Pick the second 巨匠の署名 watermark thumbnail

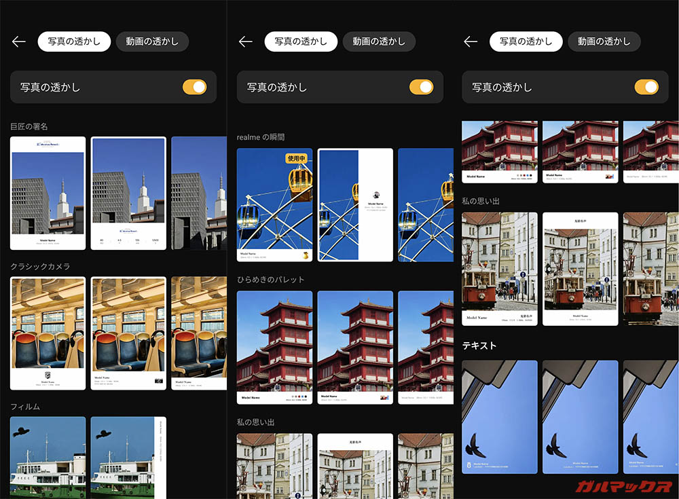[128, 193]
